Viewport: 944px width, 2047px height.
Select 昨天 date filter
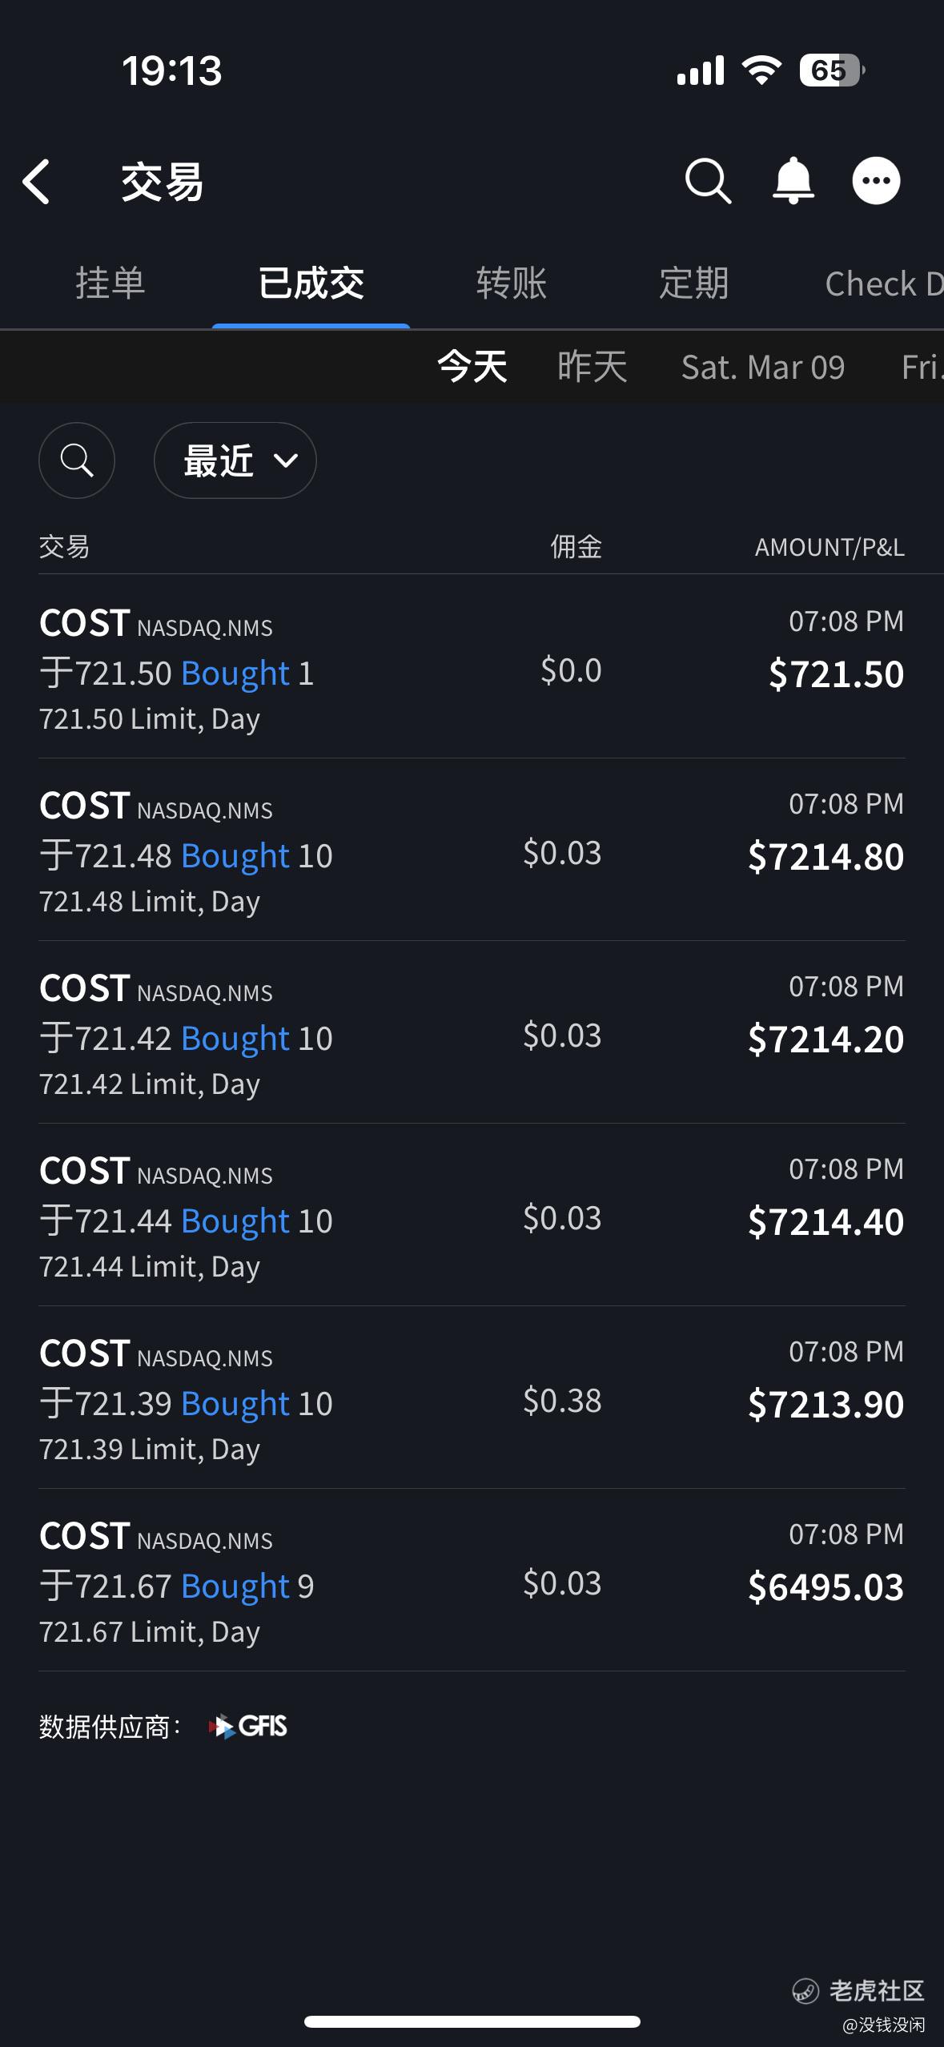click(x=593, y=367)
